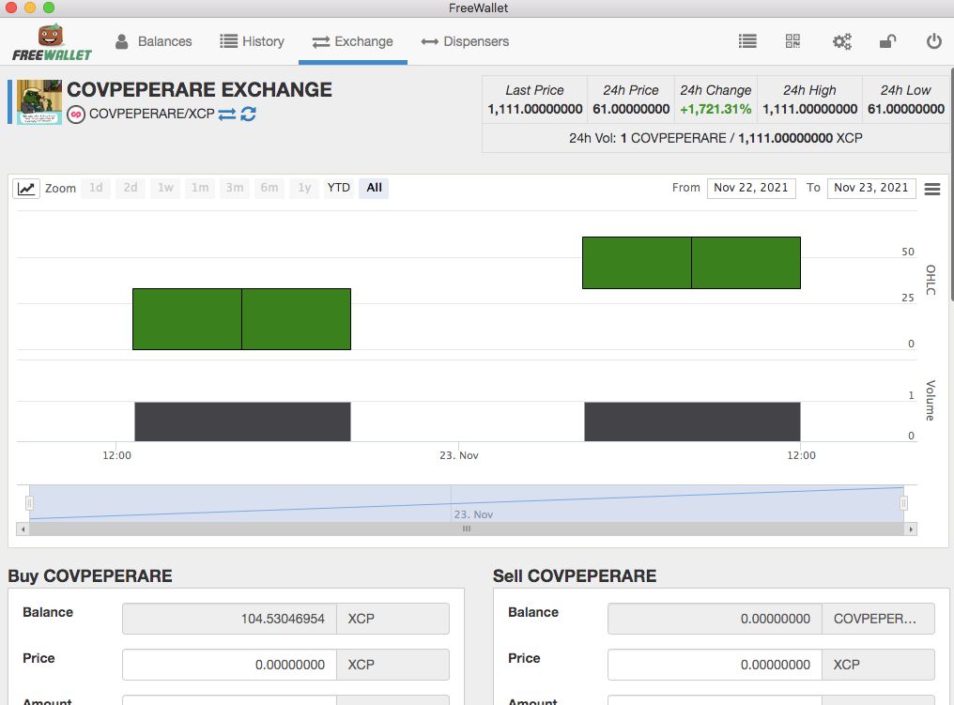Click the second dark volume bar

pyautogui.click(x=692, y=421)
